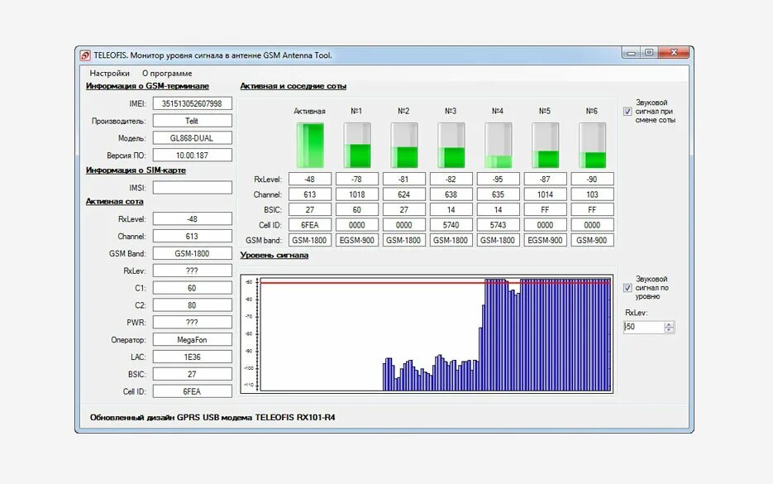773x484 pixels.
Task: Click the channel value 1018
Action: coord(357,194)
